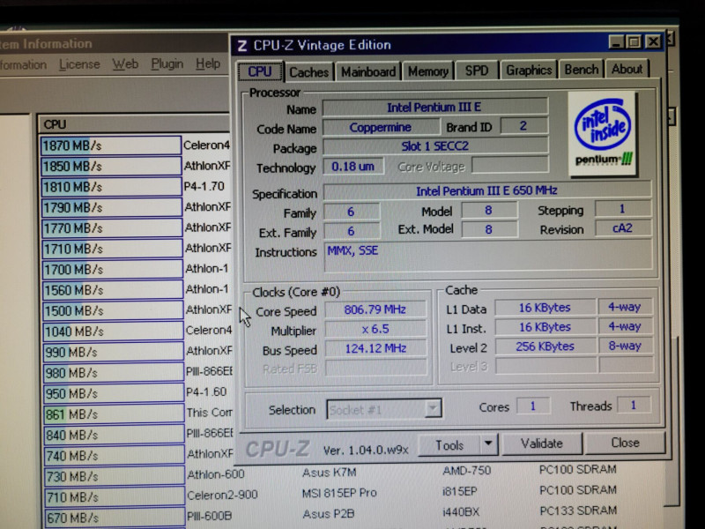Maximize the CPU-Z window
This screenshot has height=529, width=705.
point(634,42)
